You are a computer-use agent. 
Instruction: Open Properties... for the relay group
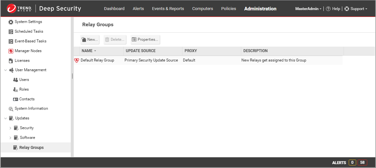coord(145,39)
